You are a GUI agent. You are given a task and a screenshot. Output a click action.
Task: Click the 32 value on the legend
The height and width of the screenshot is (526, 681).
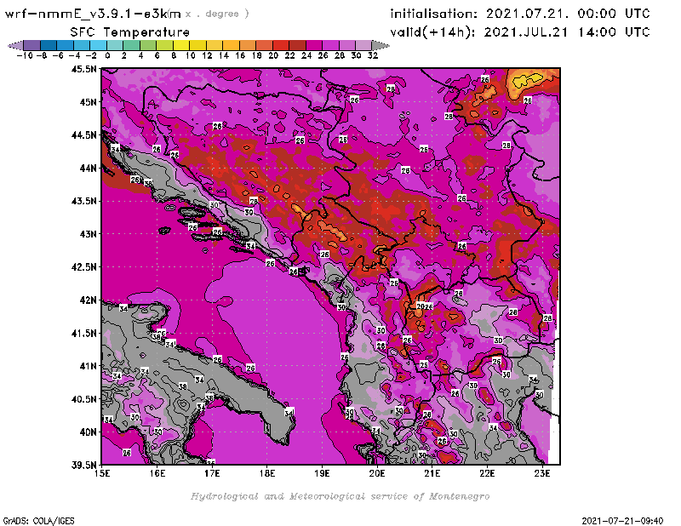click(x=373, y=55)
